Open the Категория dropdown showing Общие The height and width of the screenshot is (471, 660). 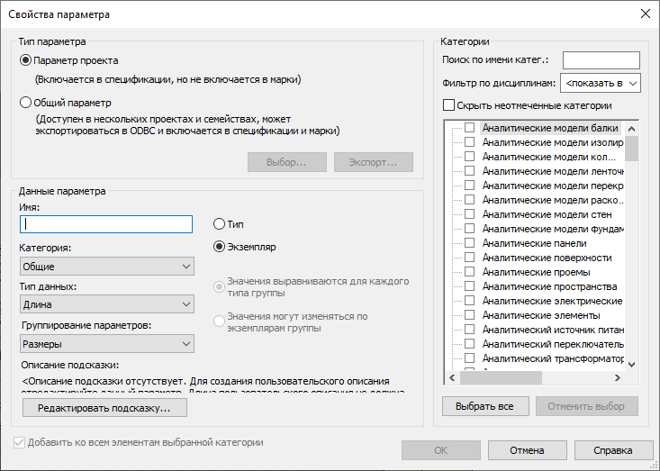pos(107,267)
